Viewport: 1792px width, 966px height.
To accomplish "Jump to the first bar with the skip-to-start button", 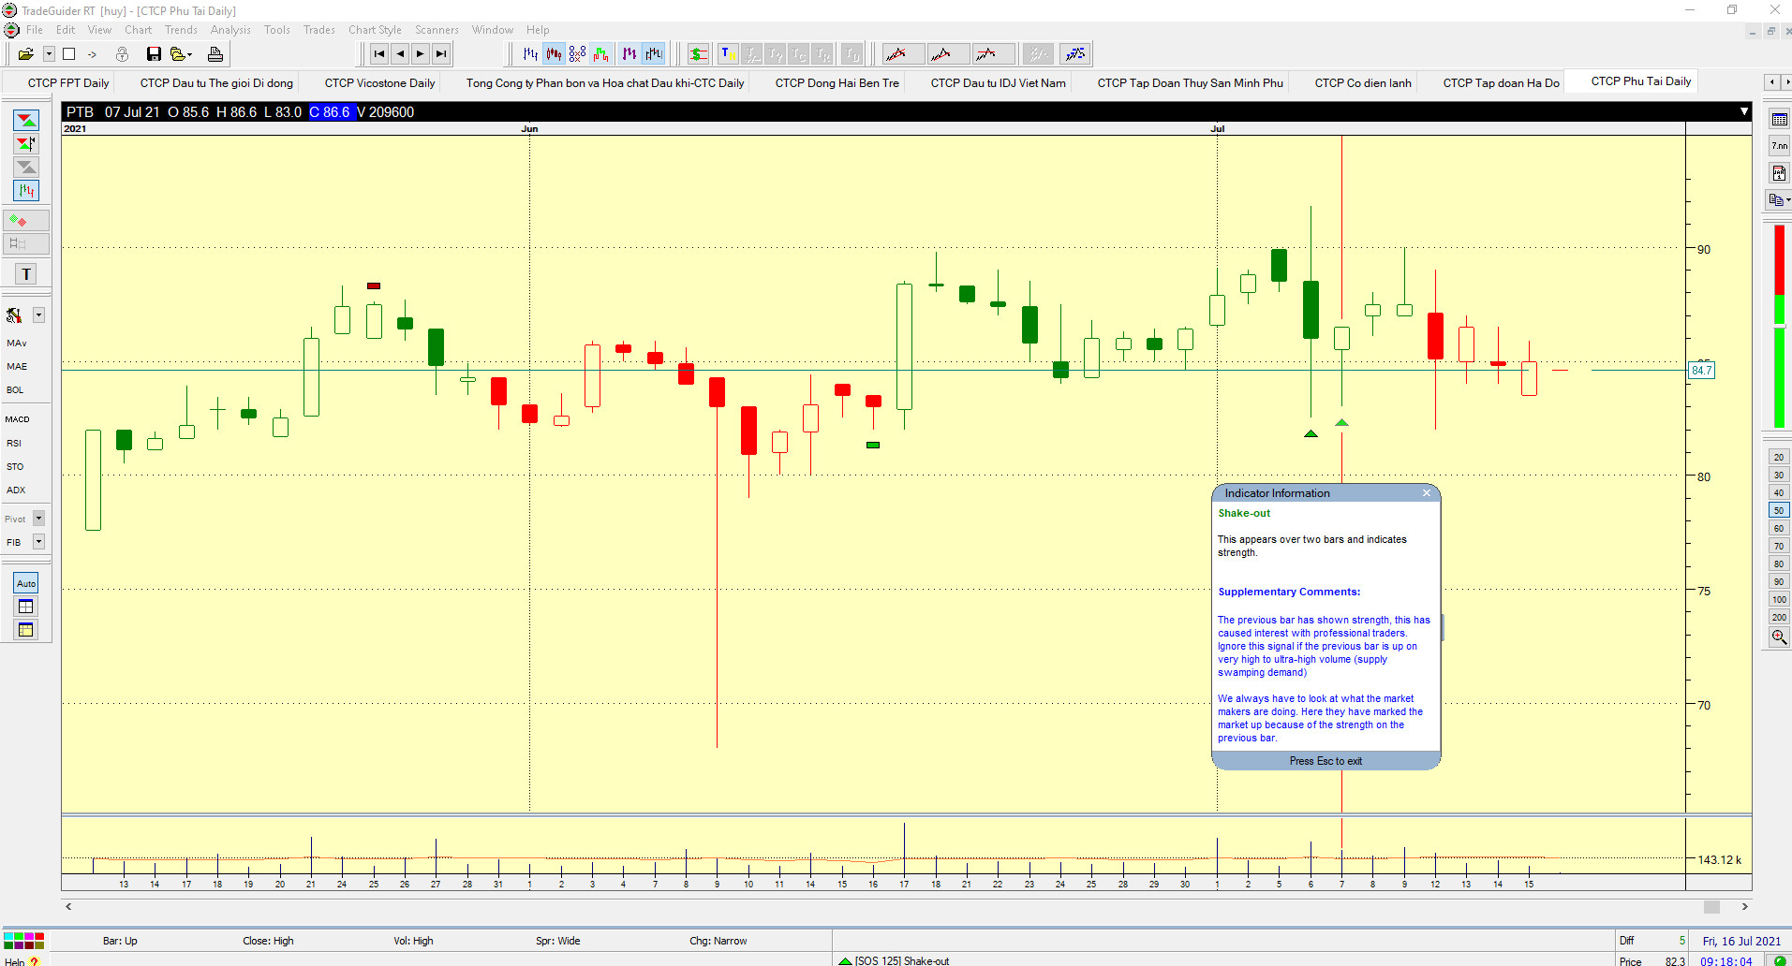I will pos(378,54).
